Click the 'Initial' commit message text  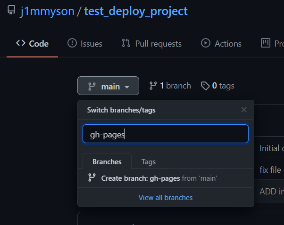(x=269, y=148)
